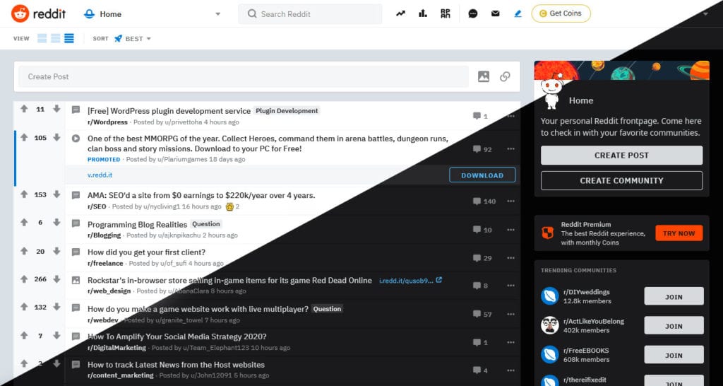Open the messages envelope icon

(495, 14)
